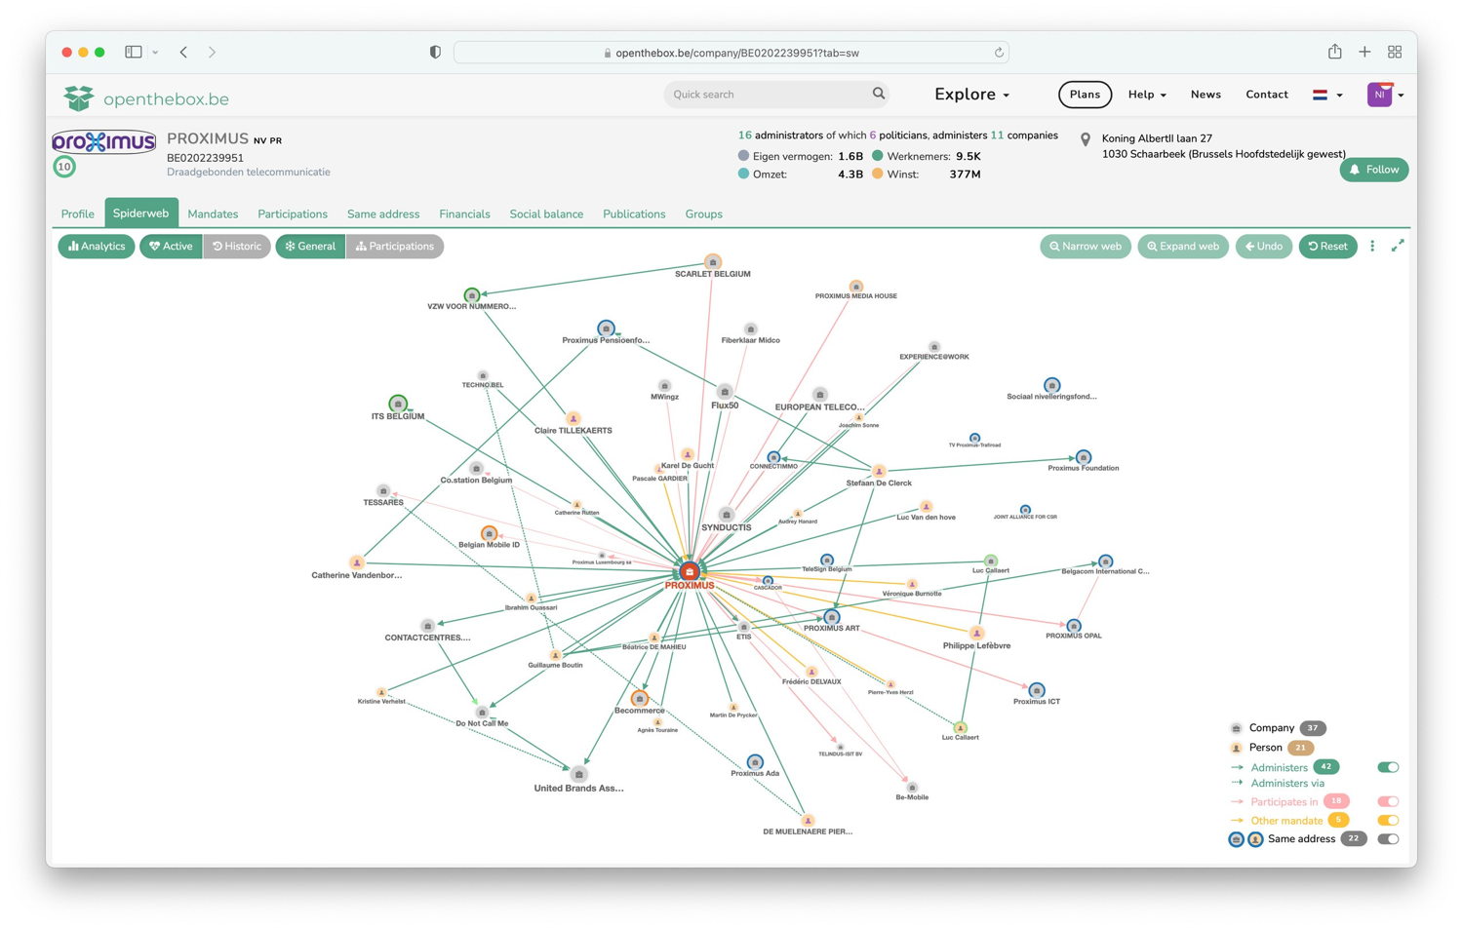Click the Belgian Mobile ID node

[490, 533]
